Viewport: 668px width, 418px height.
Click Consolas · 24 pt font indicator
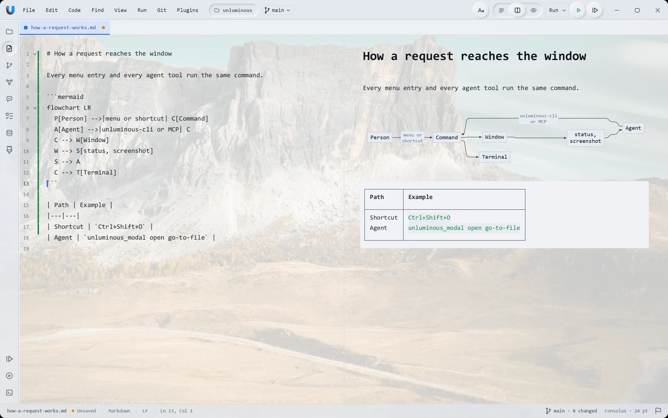click(x=626, y=411)
